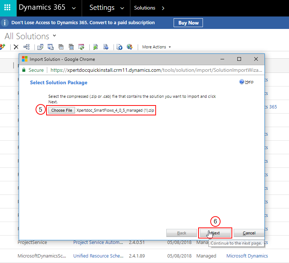Expand the Dynamics 365 dropdown chevron
This screenshot has width=289, height=263.
pyautogui.click(x=74, y=8)
